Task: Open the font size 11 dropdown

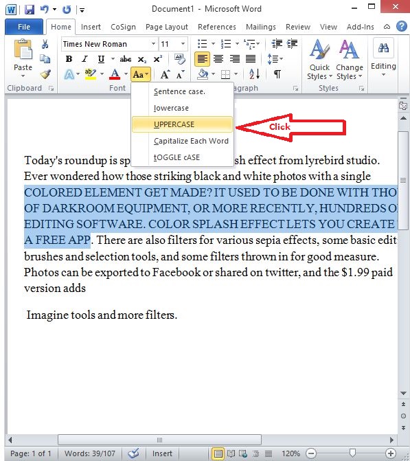Action: (183, 44)
